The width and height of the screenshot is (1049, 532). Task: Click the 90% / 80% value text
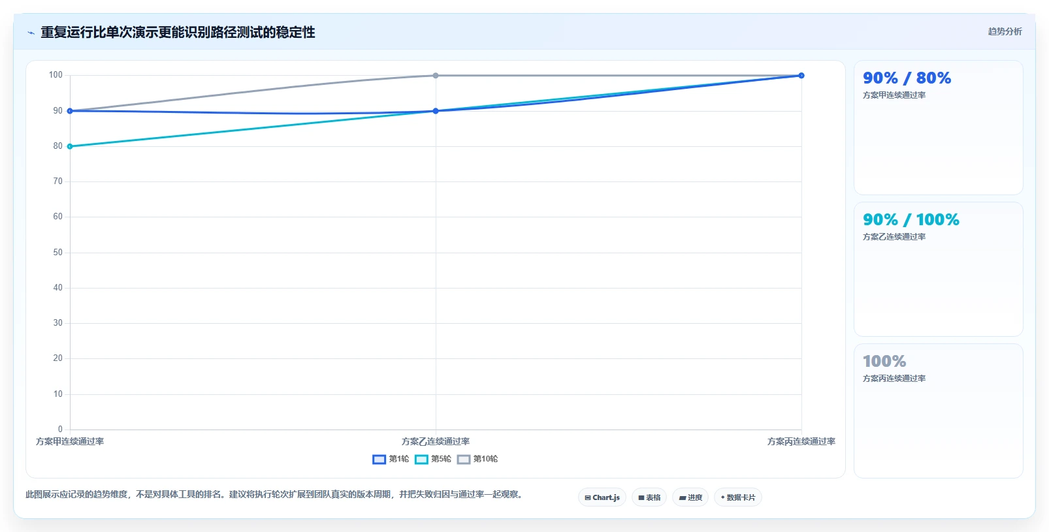tap(907, 78)
